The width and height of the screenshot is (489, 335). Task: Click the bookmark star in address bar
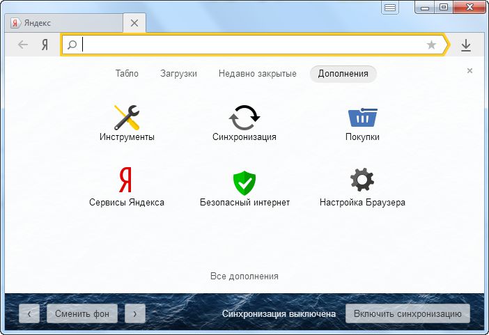tap(431, 45)
